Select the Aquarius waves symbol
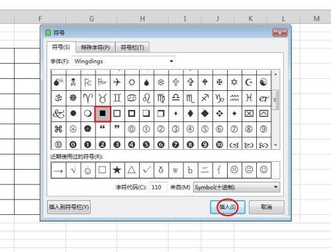The image size is (331, 252). tap(234, 98)
